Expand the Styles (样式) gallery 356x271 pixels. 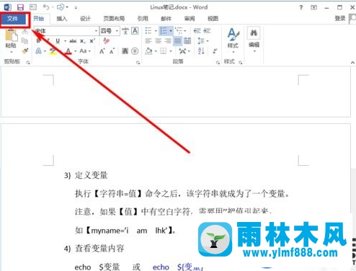click(x=233, y=40)
